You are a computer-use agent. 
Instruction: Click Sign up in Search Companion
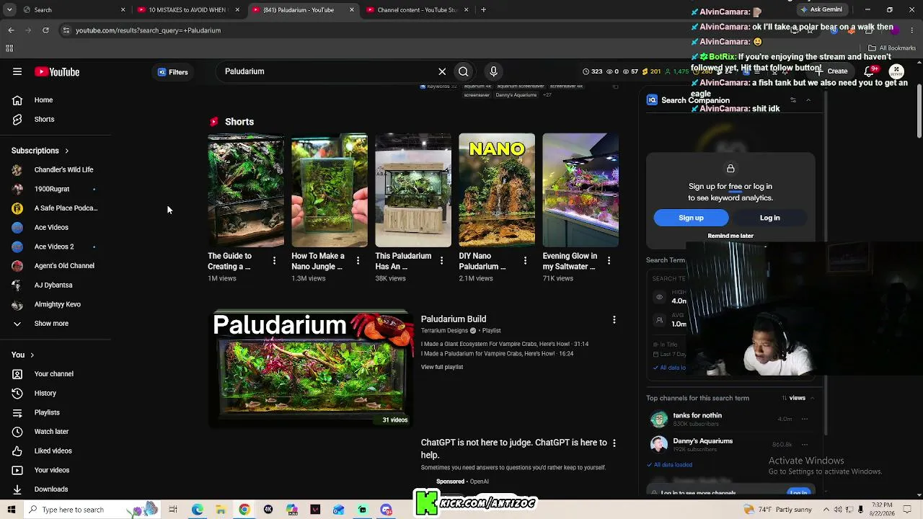click(x=691, y=218)
